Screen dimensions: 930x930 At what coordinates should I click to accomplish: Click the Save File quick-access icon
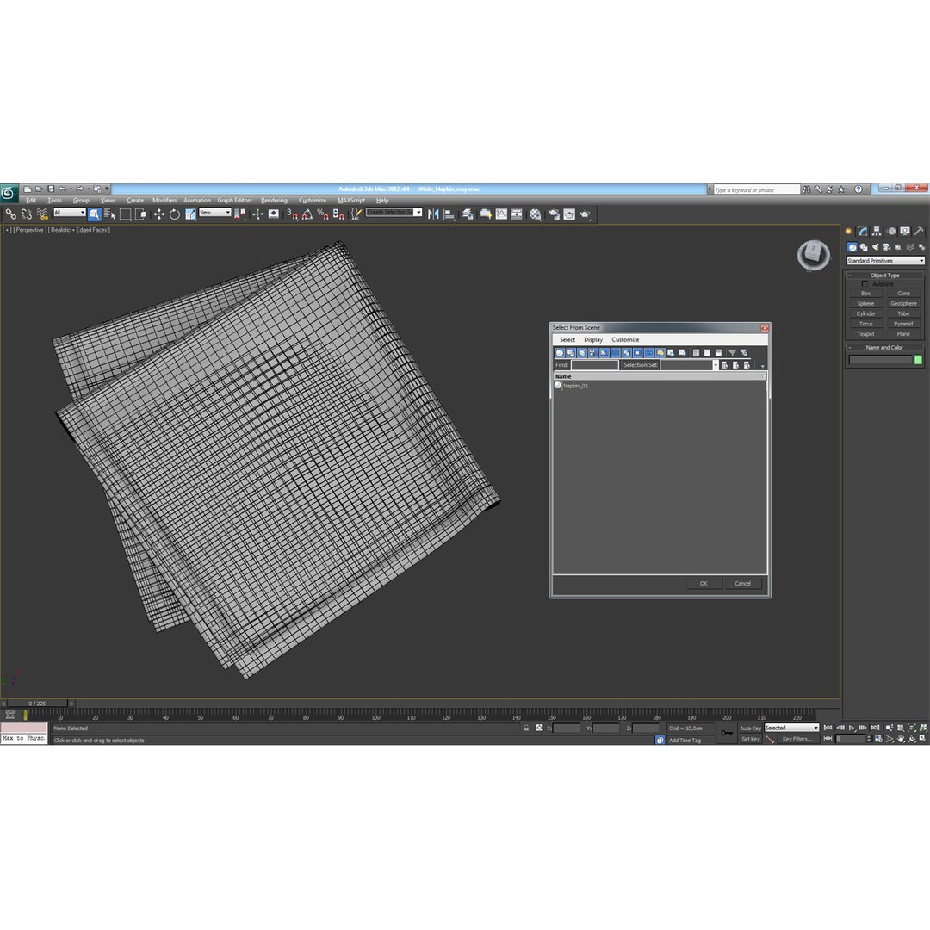[51, 189]
